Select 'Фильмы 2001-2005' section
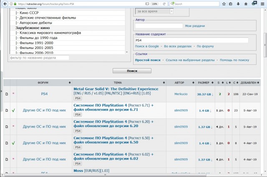 click(68, 48)
